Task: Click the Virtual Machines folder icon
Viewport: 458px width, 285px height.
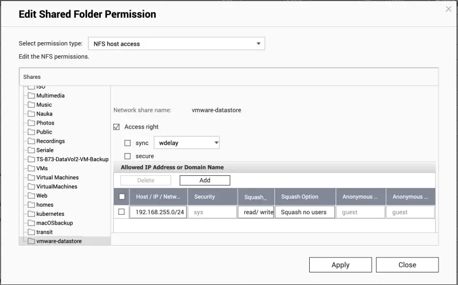Action: tap(31, 178)
